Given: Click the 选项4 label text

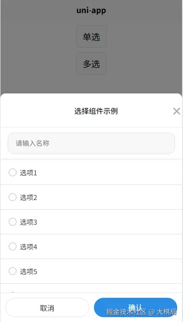Looking at the screenshot, I should tap(29, 247).
